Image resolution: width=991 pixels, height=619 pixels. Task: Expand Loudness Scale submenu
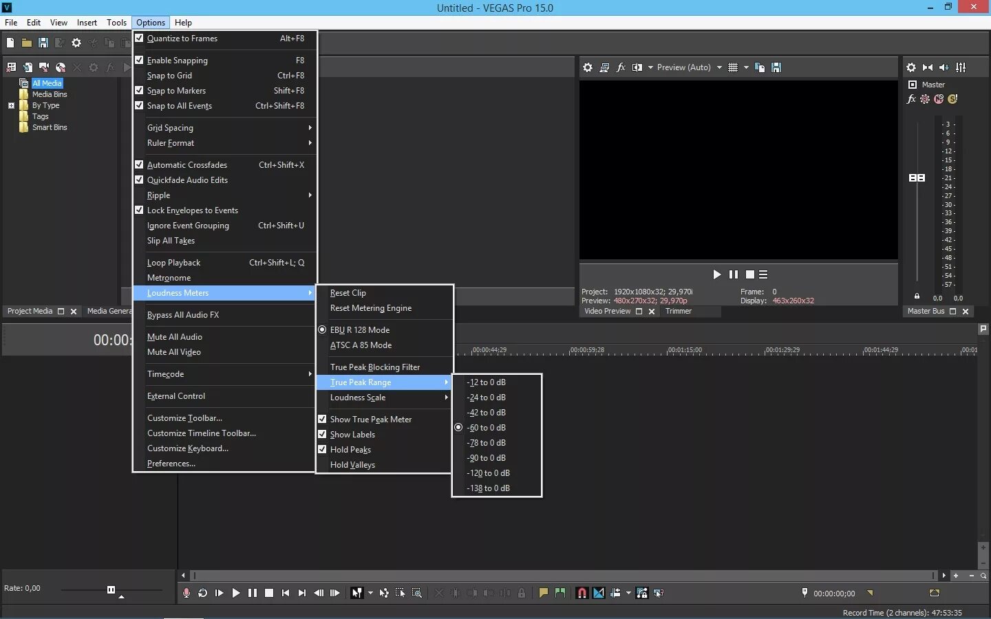coord(384,398)
